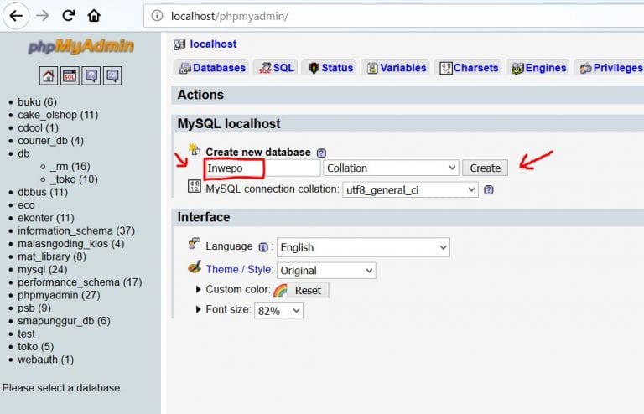Open MySQL connection collation dropdown
This screenshot has width=644, height=414.
409,190
